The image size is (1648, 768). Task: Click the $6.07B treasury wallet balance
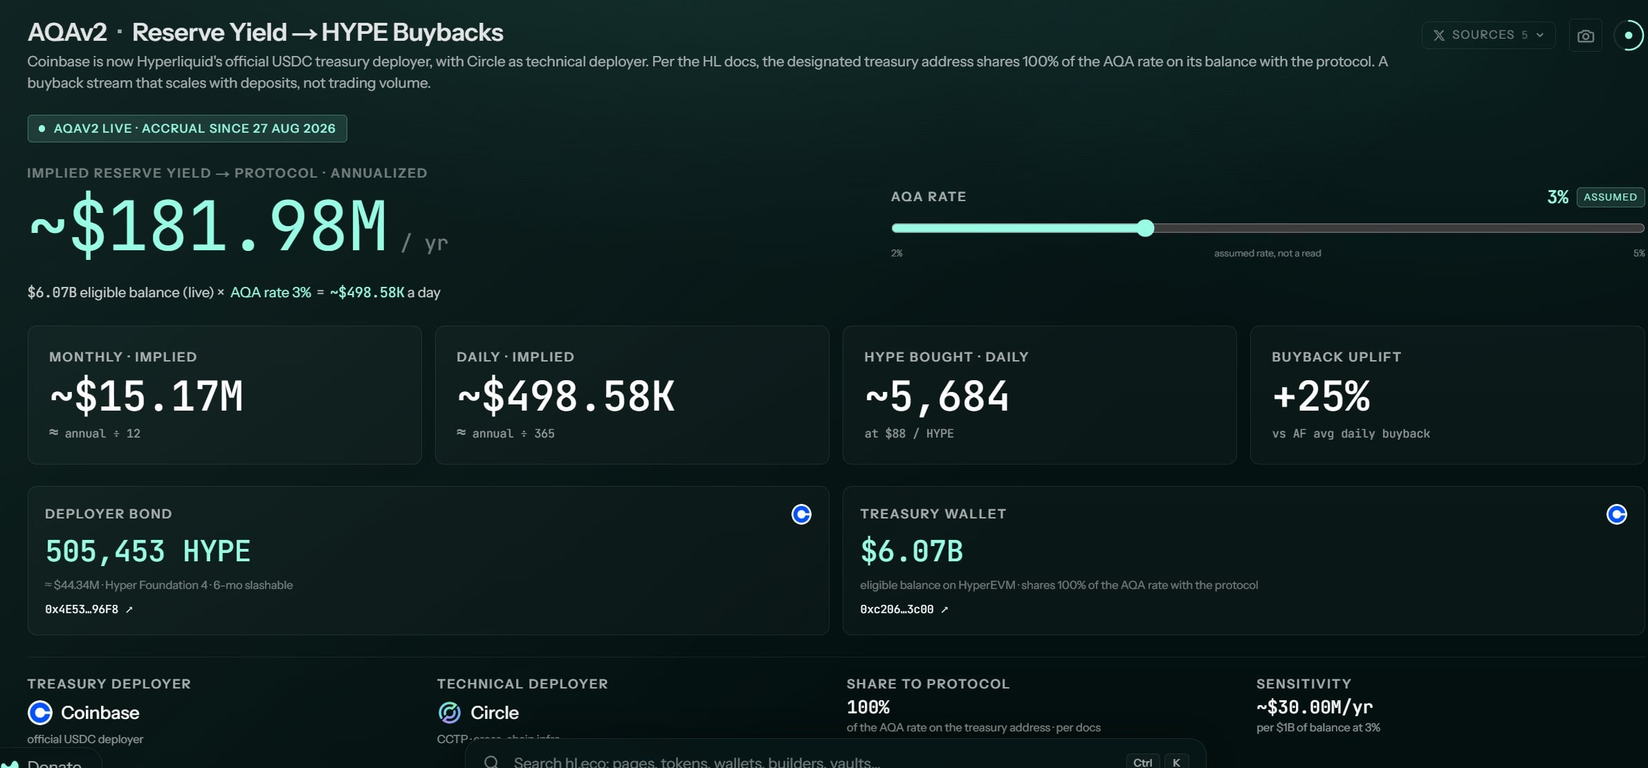[x=911, y=552]
